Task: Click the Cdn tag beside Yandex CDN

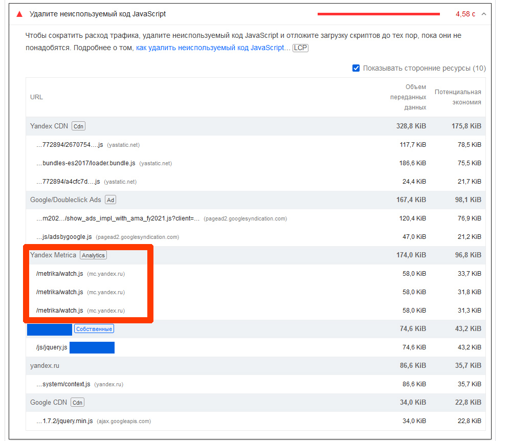Action: pyautogui.click(x=79, y=126)
